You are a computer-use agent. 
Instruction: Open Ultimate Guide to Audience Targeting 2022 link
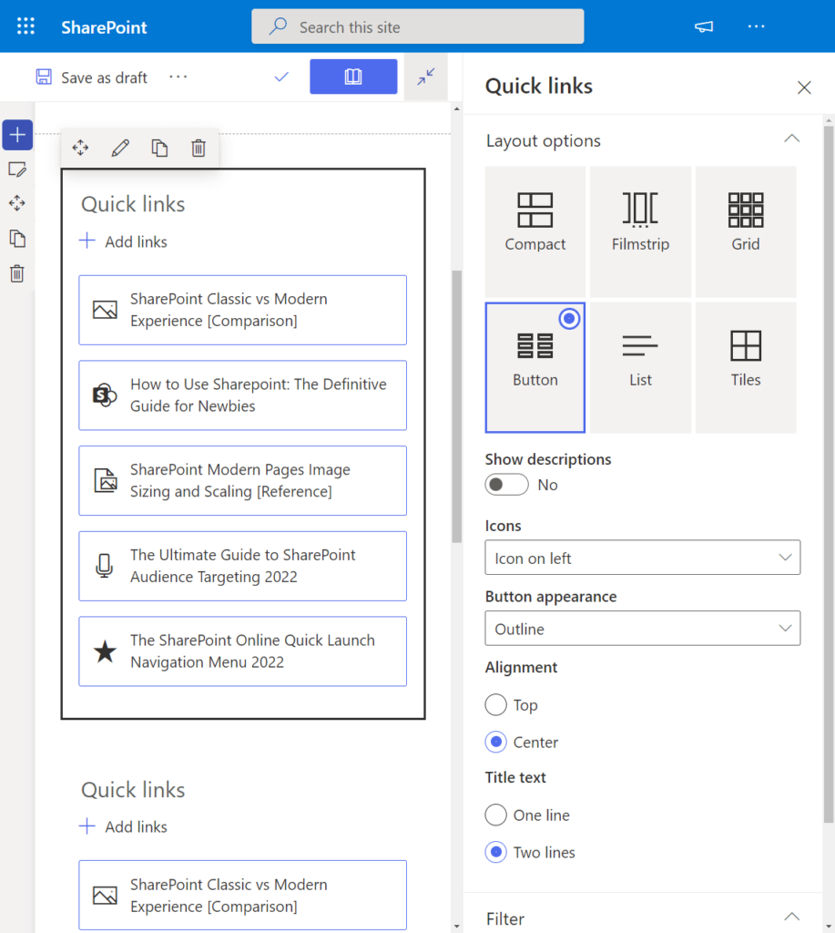coord(242,566)
